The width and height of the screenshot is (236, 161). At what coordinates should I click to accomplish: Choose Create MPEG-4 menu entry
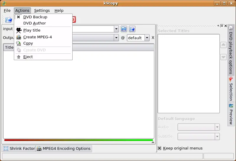pos(43,37)
